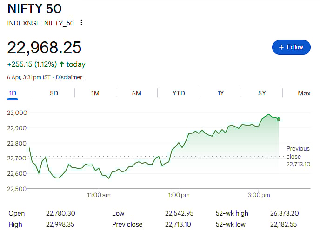The height and width of the screenshot is (235, 320).
Task: Click the Open value 22,780.30
Action: (60, 213)
